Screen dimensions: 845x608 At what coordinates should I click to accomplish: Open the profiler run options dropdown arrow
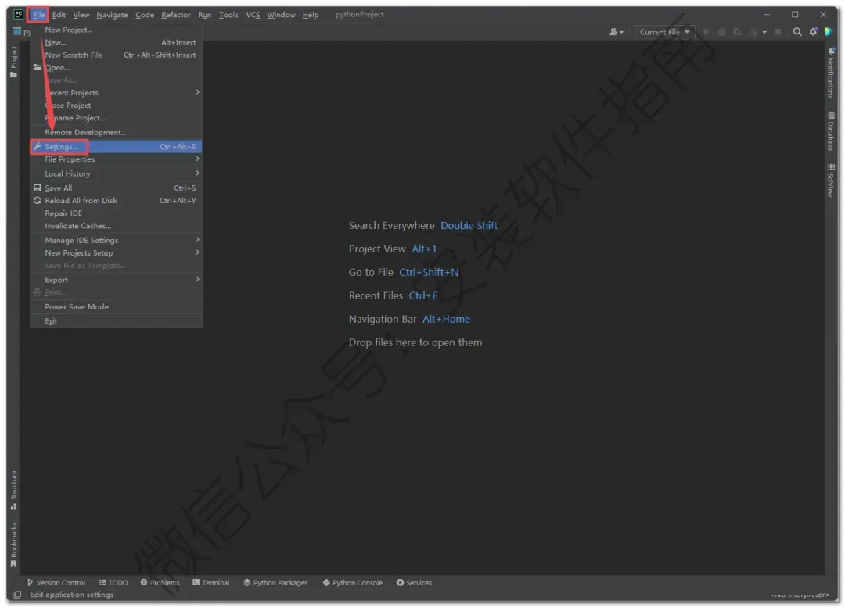pyautogui.click(x=764, y=32)
